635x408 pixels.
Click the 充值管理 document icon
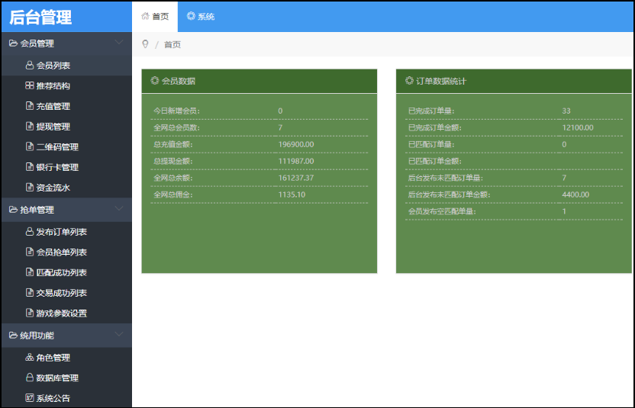tap(30, 107)
